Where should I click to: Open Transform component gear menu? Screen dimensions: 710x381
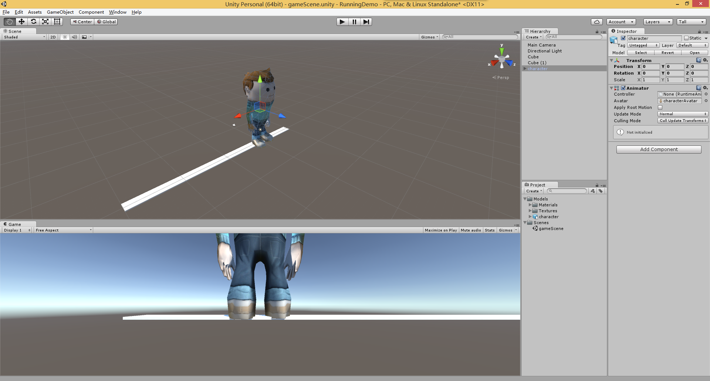click(705, 60)
